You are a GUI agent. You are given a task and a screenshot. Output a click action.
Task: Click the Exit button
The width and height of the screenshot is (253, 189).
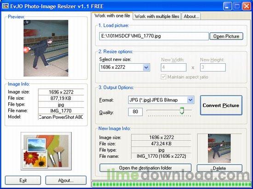click(x=23, y=180)
